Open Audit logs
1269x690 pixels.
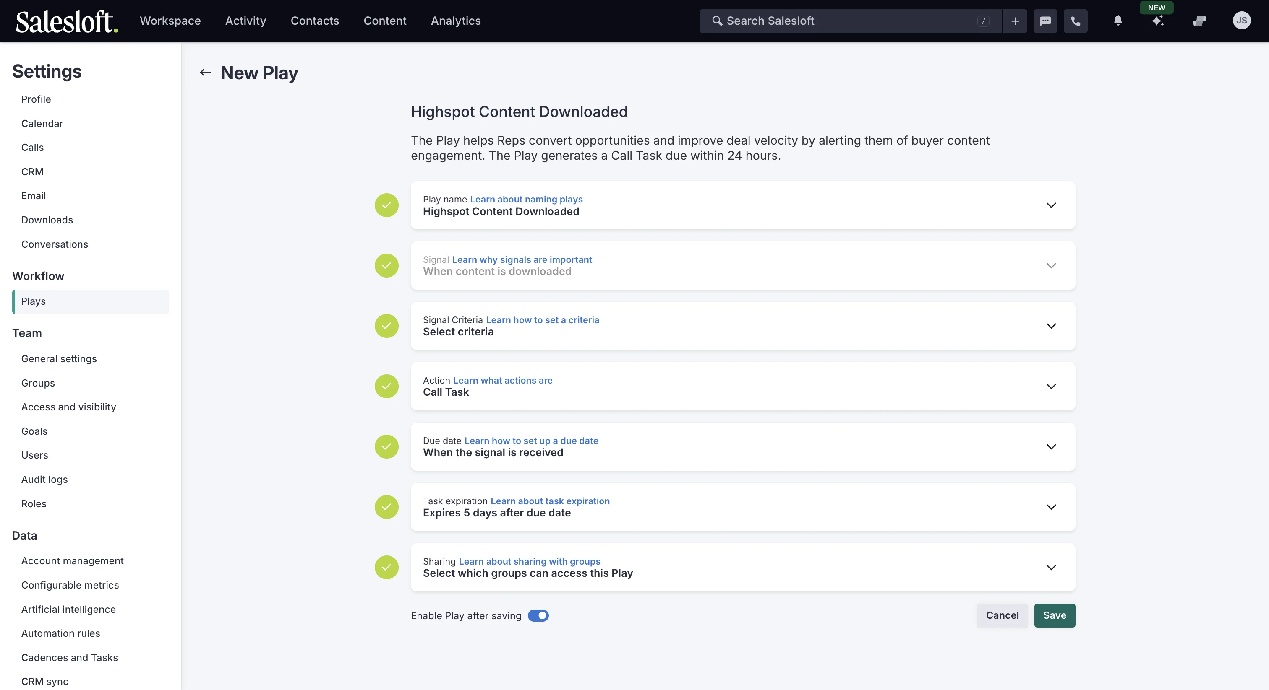coord(44,480)
